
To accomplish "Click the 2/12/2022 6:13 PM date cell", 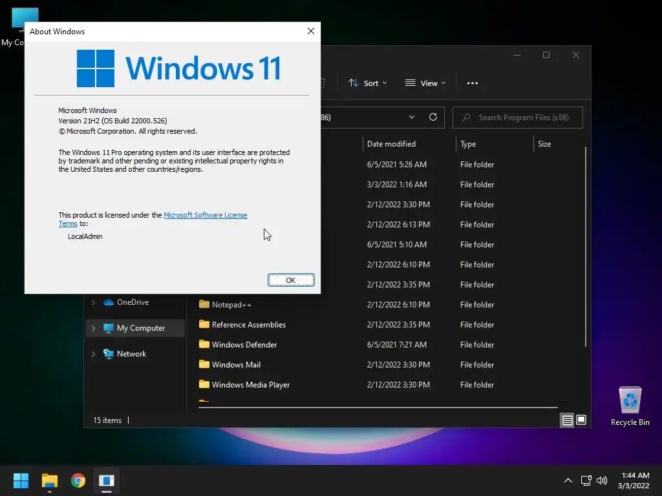I will point(398,224).
